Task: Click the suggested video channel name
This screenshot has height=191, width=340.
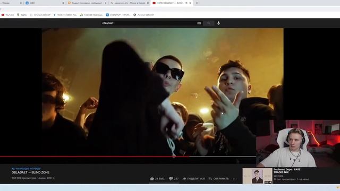Action: point(278,176)
